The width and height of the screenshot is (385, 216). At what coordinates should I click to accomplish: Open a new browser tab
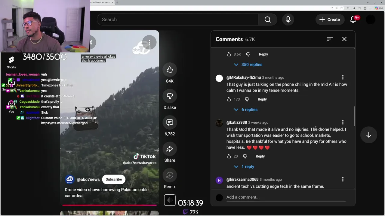pyautogui.click(x=117, y=2)
